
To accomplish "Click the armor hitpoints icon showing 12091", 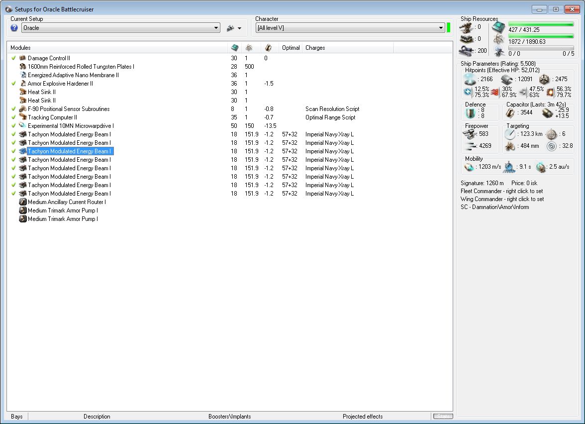I will [506, 79].
